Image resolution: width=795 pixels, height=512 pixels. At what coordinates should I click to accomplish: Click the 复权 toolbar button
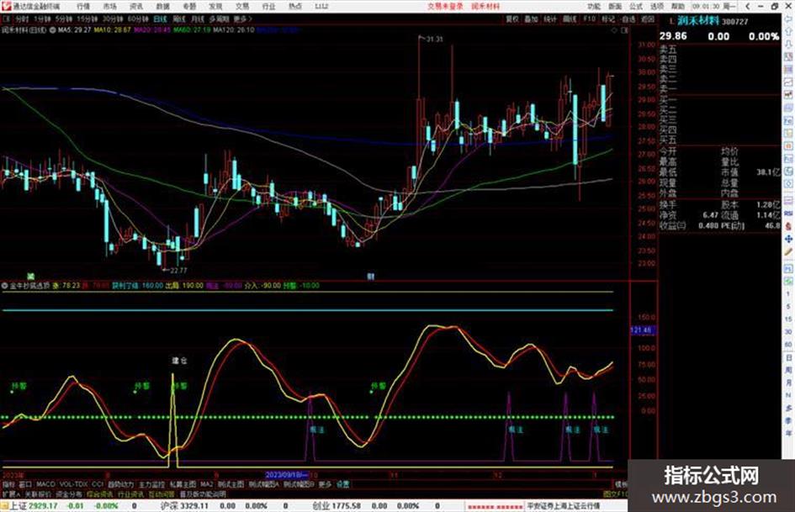[x=512, y=19]
